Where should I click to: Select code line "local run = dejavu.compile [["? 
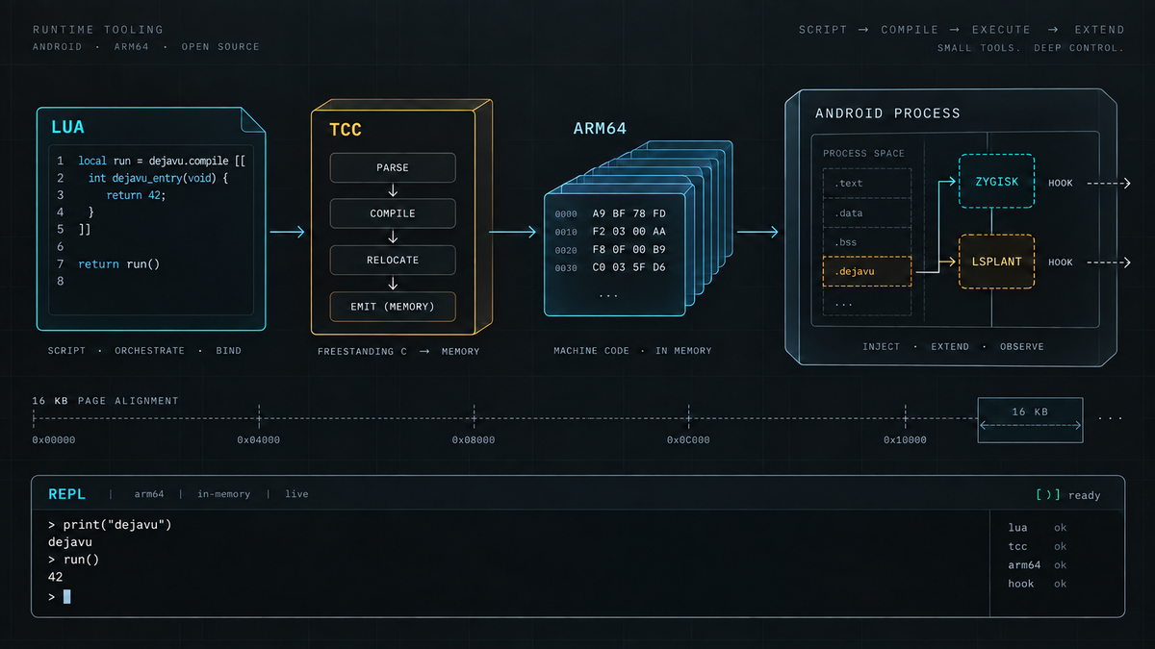click(x=162, y=161)
